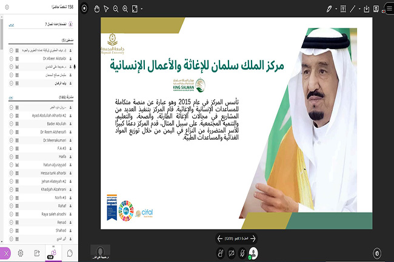
Task: Click connection status icon for Khadijah Alzahrani
Action: point(17,189)
